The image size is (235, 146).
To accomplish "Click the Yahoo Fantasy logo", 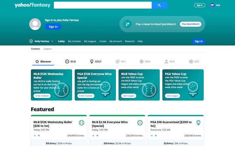I will pyautogui.click(x=32, y=5).
